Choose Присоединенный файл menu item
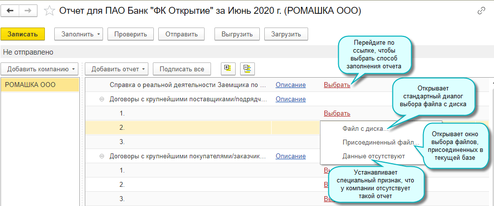 click(x=381, y=143)
